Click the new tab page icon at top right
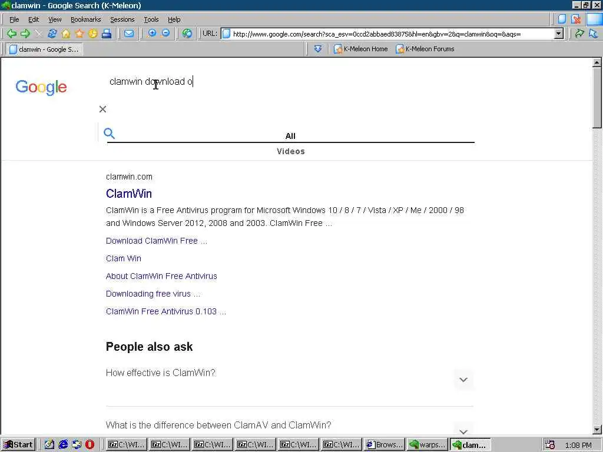The width and height of the screenshot is (603, 452). tap(562, 19)
